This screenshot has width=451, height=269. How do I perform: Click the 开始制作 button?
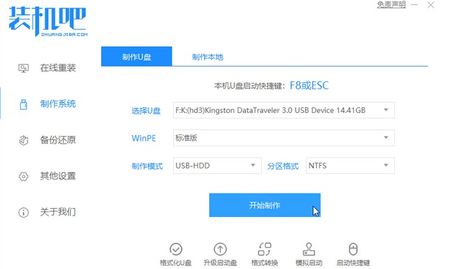[265, 205]
